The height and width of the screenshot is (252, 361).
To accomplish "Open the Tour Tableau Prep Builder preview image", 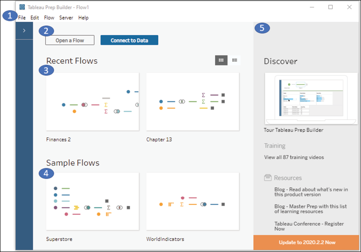I will (x=311, y=99).
